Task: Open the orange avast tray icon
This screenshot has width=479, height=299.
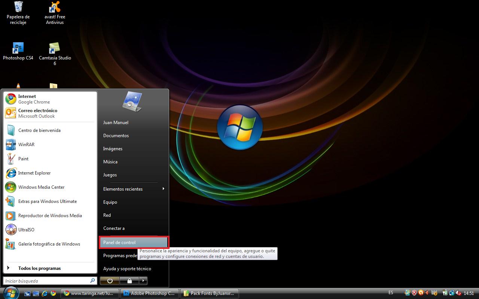Action: [421, 293]
